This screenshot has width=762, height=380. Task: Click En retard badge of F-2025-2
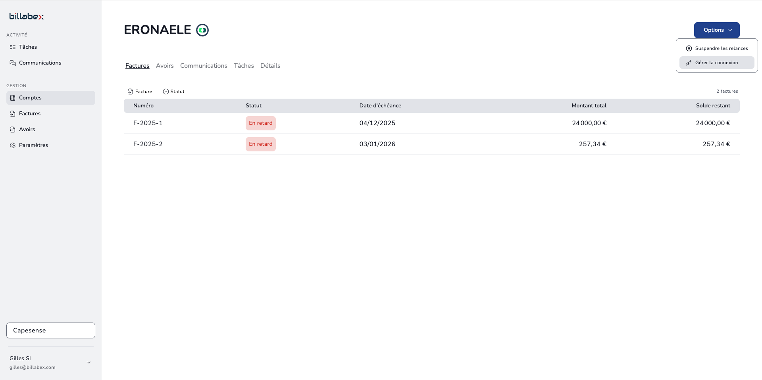pos(260,144)
